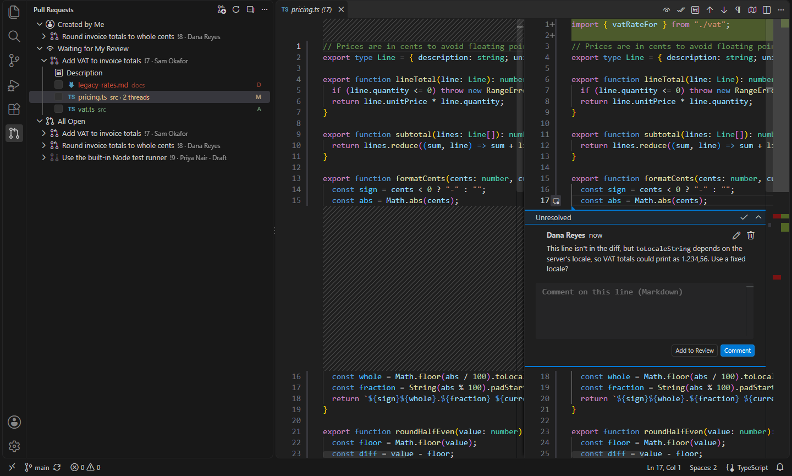
Task: Refresh the pull requests list
Action: coord(236,9)
